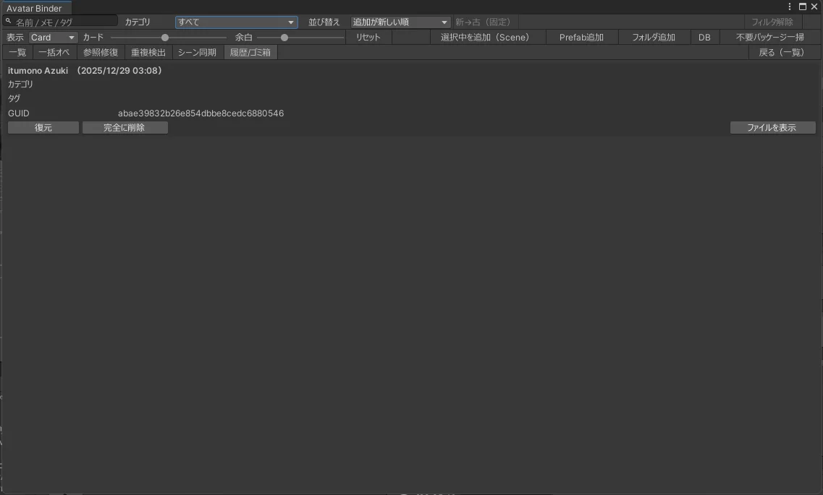Viewport: 823px width, 495px height.
Task: Maximize the Avatar Binder window
Action: pos(802,7)
